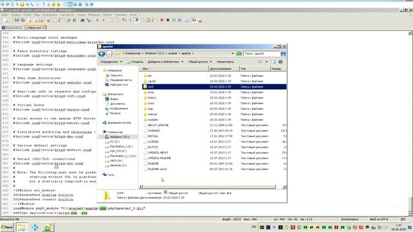This screenshot has height=232, width=413.
Task: Click the Paste icon in Notepad++ toolbar
Action: (61, 20)
